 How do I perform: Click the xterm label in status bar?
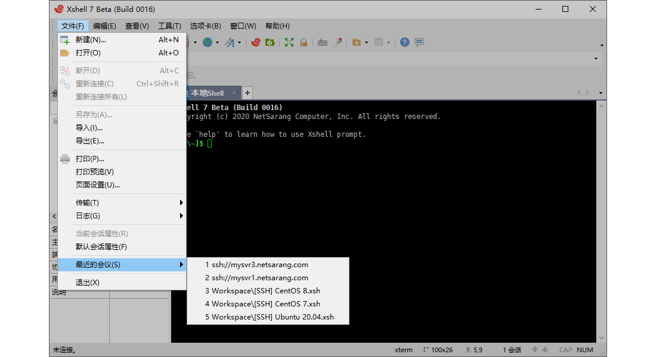[403, 350]
